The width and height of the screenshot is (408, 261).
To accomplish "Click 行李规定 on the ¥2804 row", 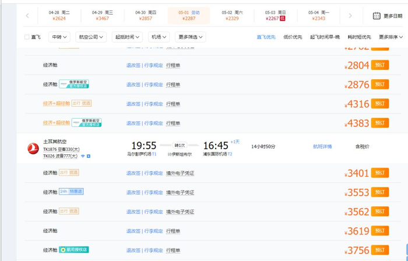I will tap(154, 65).
